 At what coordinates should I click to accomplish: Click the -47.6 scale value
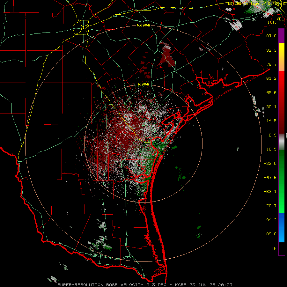point(270,178)
